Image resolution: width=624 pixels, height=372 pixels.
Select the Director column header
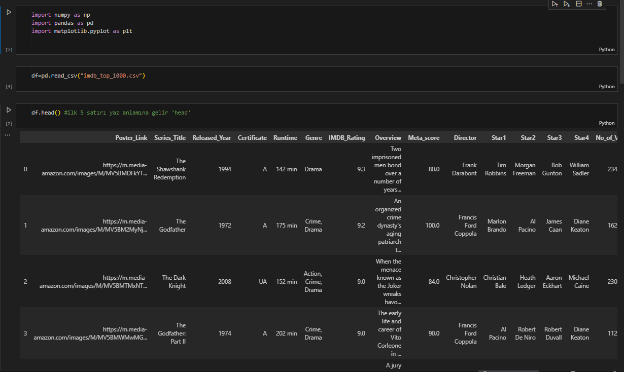point(465,138)
